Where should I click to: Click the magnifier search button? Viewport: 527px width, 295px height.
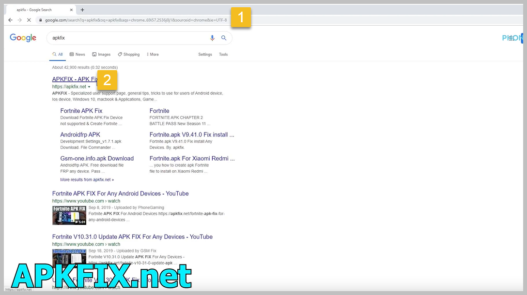224,38
